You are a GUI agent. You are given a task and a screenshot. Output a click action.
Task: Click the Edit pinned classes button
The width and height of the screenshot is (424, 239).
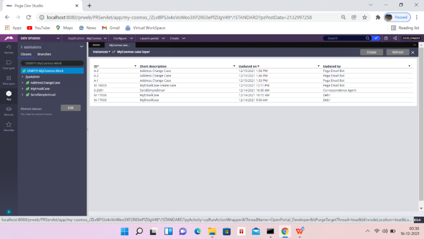point(70,107)
